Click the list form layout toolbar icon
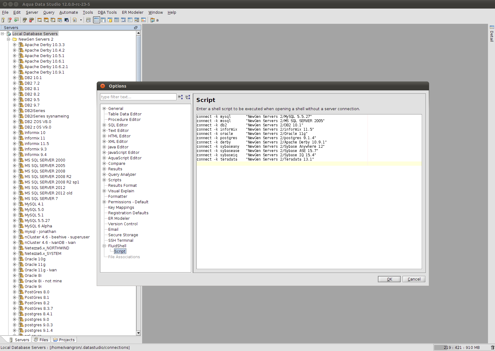 click(x=130, y=20)
